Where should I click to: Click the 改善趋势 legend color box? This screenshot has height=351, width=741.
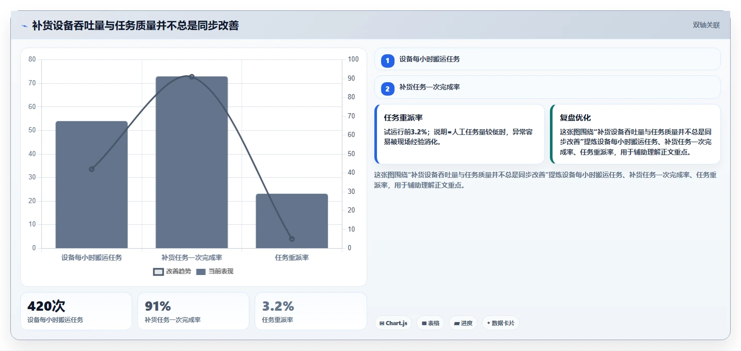pos(159,271)
